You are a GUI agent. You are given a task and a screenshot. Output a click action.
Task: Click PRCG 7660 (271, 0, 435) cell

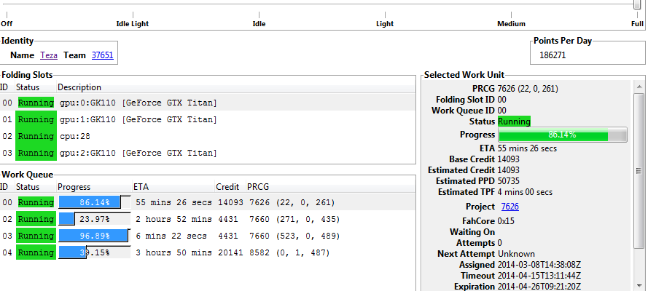294,219
